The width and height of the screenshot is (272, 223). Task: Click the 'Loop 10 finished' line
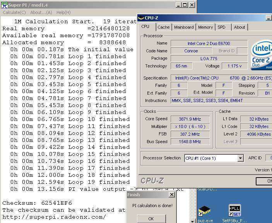click(70, 119)
